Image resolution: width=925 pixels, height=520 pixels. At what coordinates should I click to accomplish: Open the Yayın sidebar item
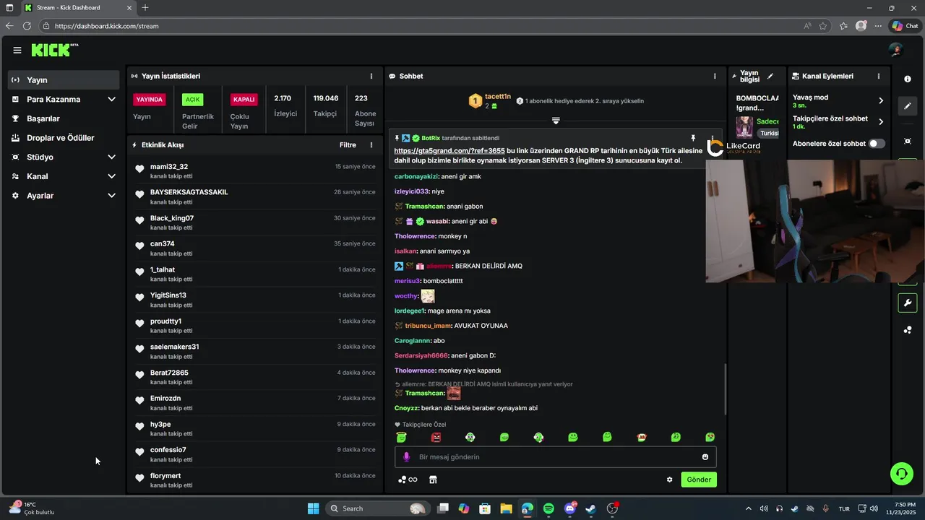pos(64,79)
